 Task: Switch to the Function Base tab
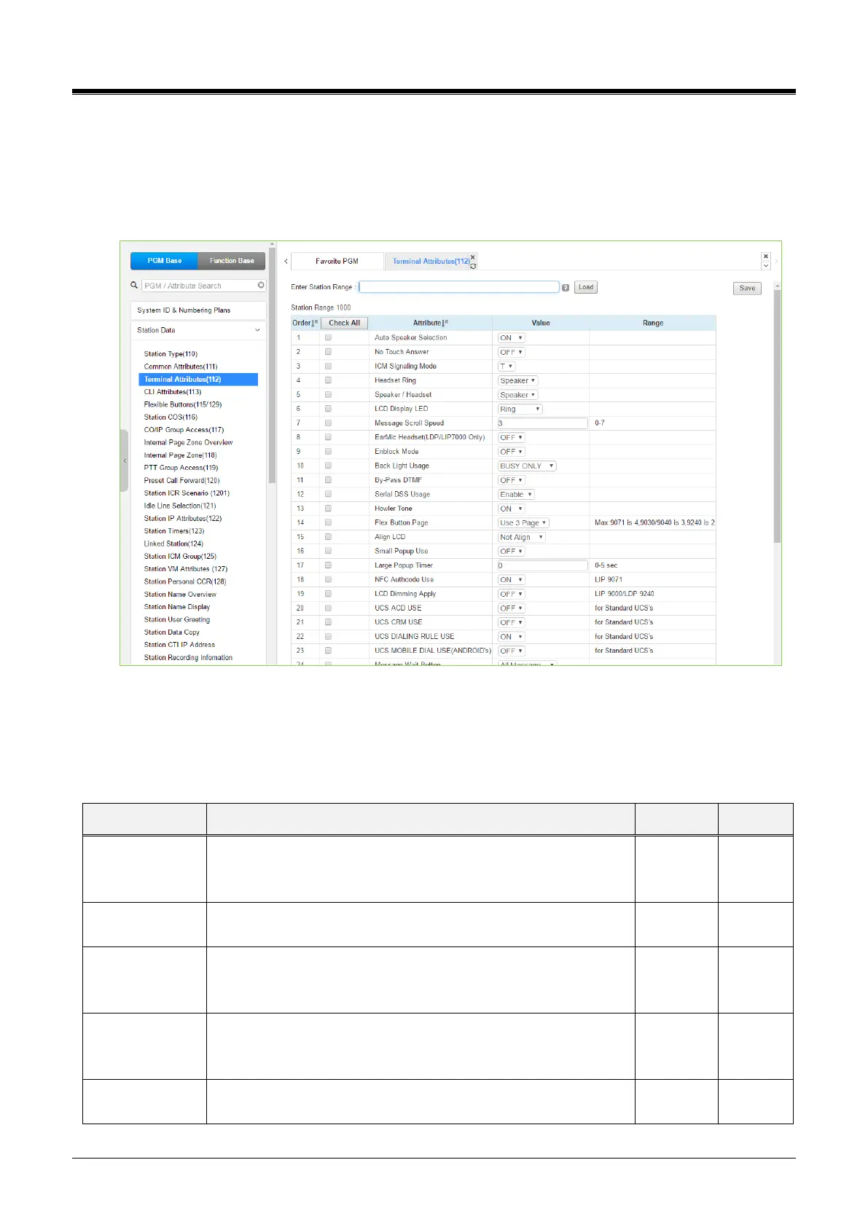click(232, 261)
